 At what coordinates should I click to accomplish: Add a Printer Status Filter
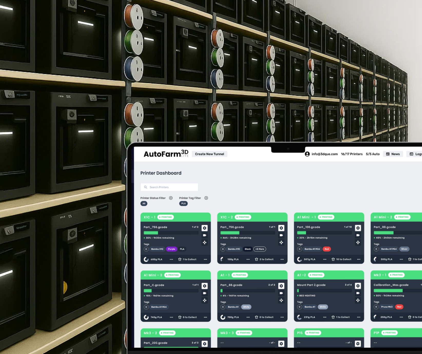171,198
